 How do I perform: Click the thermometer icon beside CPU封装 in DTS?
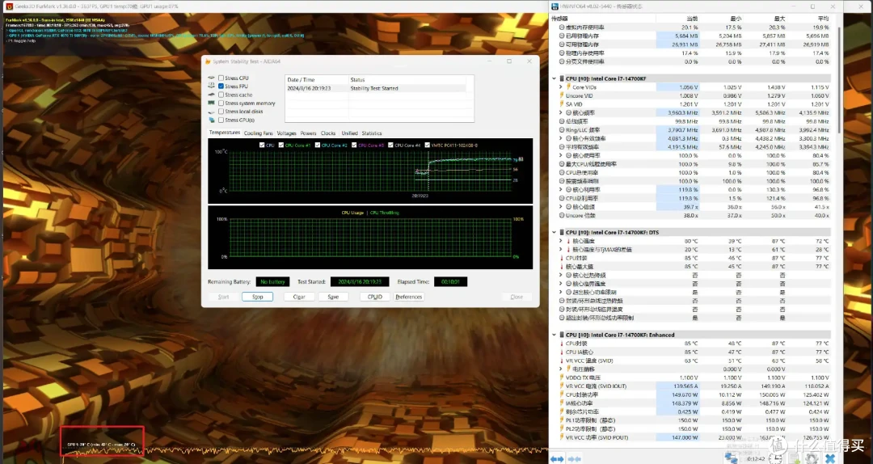(562, 258)
